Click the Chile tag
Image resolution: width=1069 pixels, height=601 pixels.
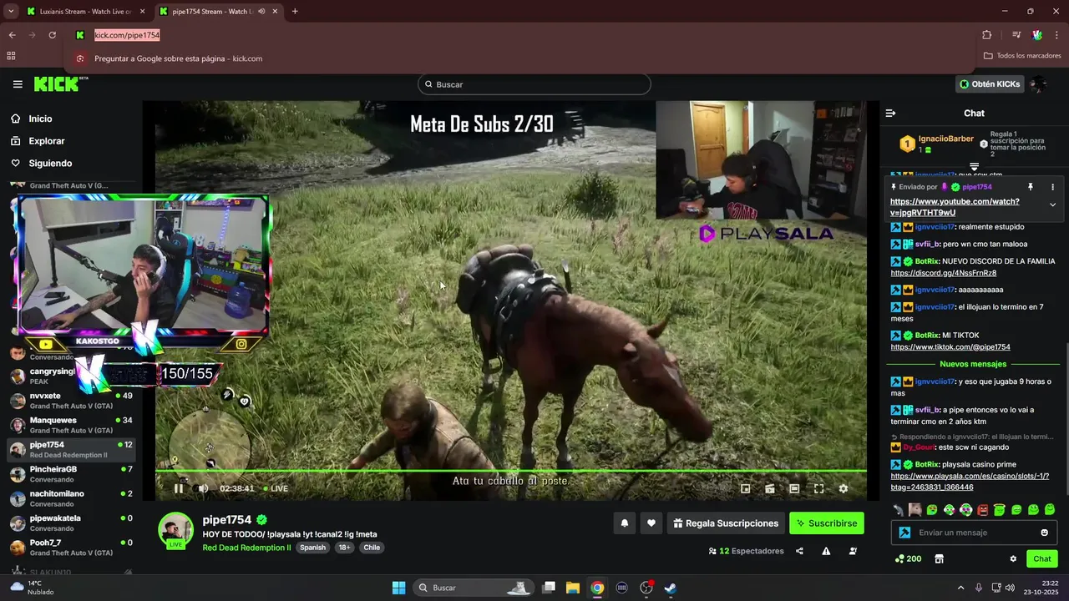tap(372, 548)
